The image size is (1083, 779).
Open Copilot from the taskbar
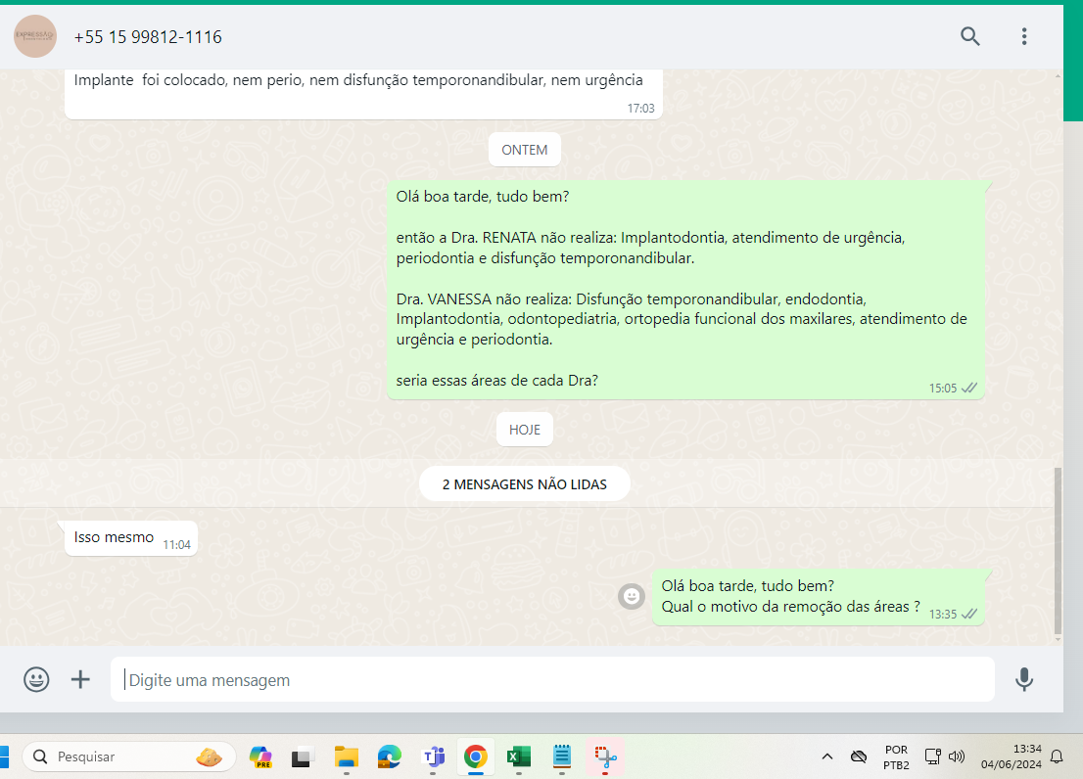click(x=260, y=756)
